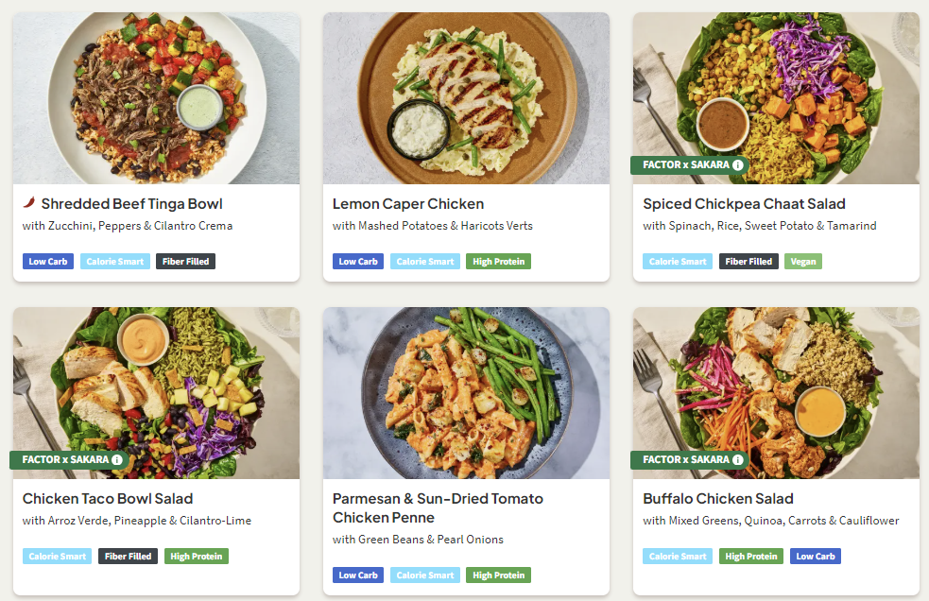The image size is (929, 601).
Task: Click the spicy chili pepper icon
Action: (x=29, y=203)
